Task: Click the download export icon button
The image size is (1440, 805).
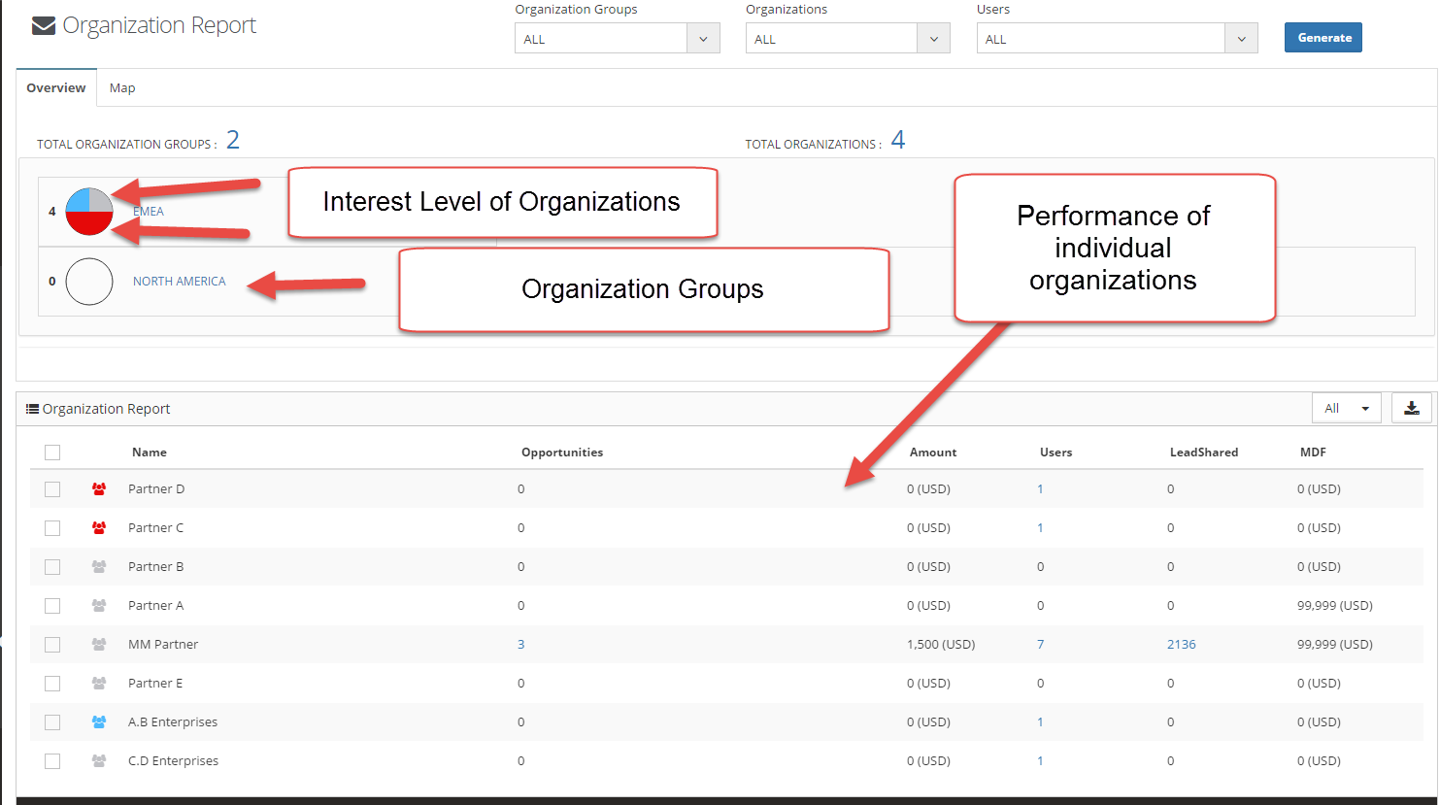Action: click(1412, 408)
